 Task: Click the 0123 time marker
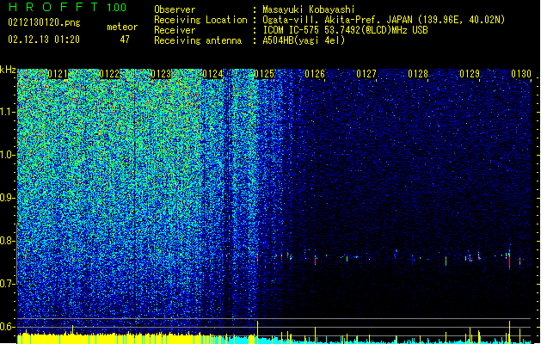161,74
